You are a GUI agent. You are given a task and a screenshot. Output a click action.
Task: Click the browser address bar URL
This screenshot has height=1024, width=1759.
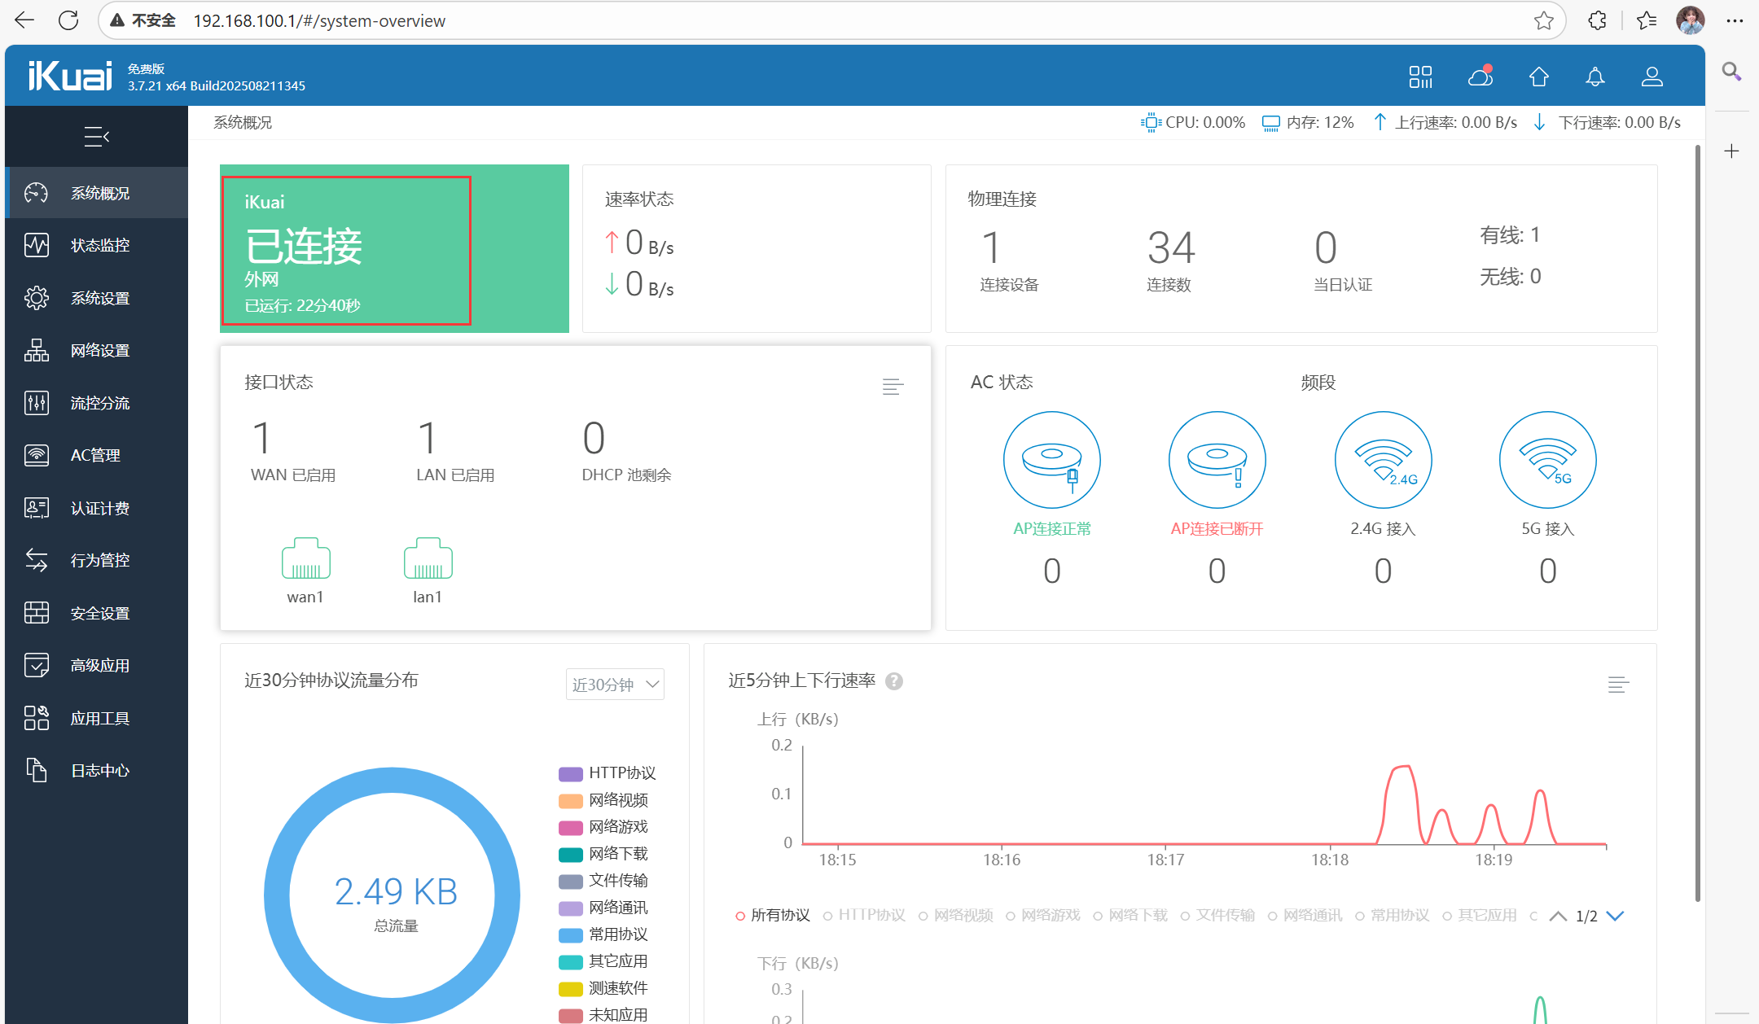coord(319,21)
